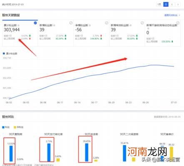Toggle the 累计粉丝数 line chart legend
This screenshot has height=166, width=184.
click(10, 54)
